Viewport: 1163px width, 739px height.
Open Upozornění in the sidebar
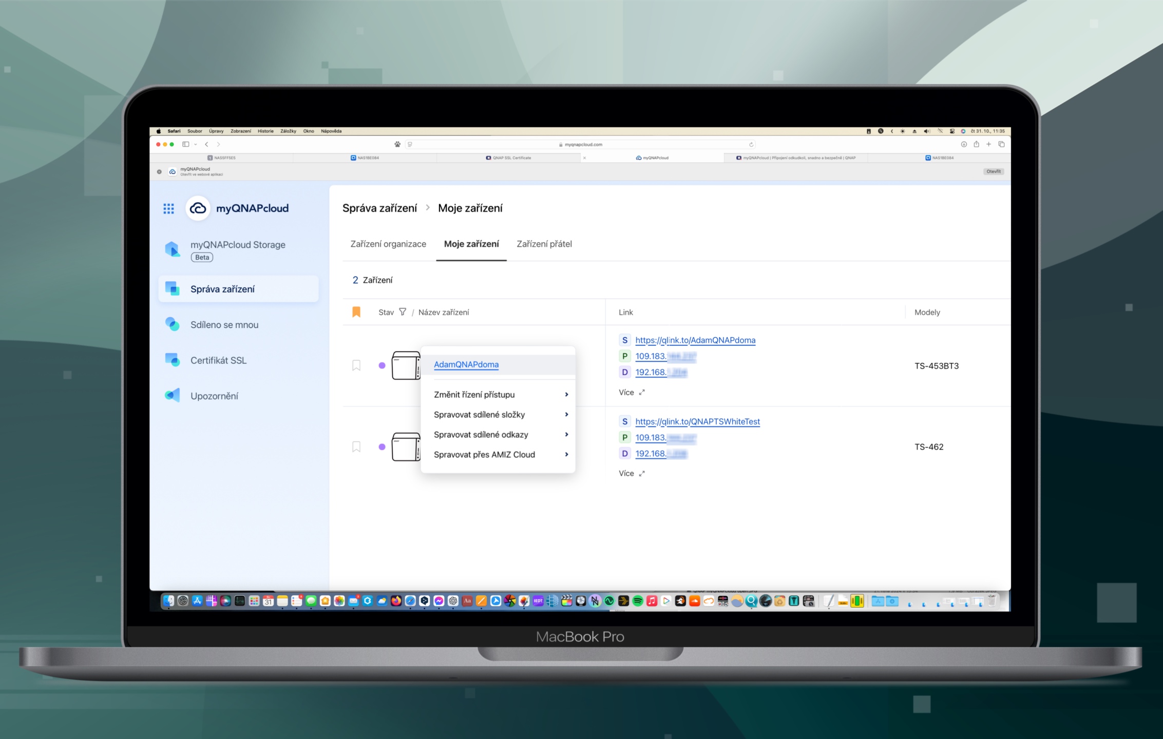click(214, 396)
